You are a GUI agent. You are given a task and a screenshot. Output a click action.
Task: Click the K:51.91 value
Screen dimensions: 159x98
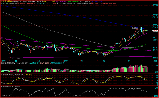point(20,75)
